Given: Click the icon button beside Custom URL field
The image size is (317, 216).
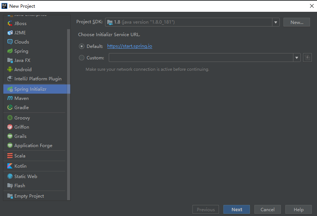Looking at the screenshot, I should [307, 58].
